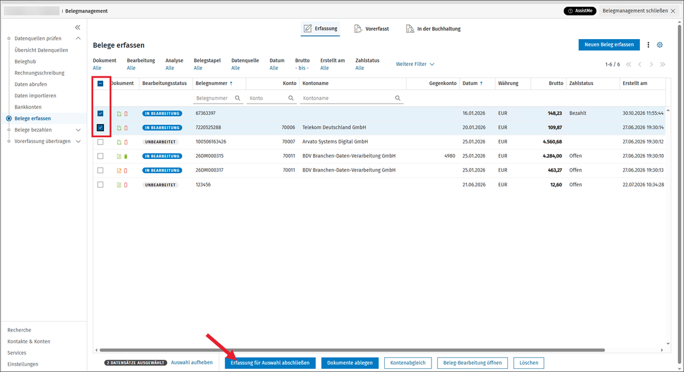This screenshot has width=684, height=372.
Task: Open the three-dot more options menu
Action: coord(648,45)
